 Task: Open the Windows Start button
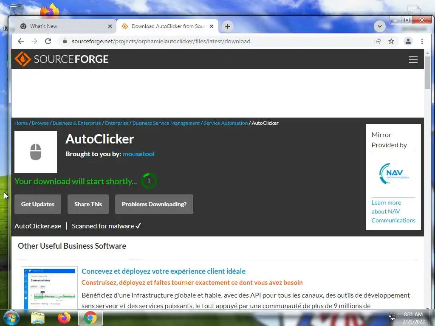[11, 318]
